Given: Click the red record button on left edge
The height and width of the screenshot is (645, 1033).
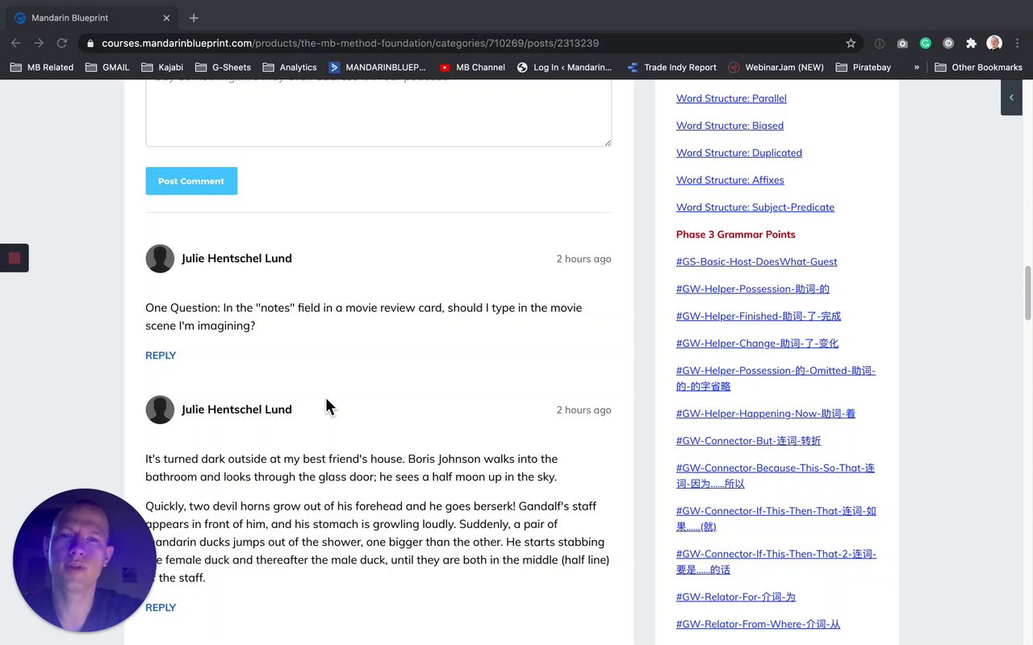Looking at the screenshot, I should (14, 258).
